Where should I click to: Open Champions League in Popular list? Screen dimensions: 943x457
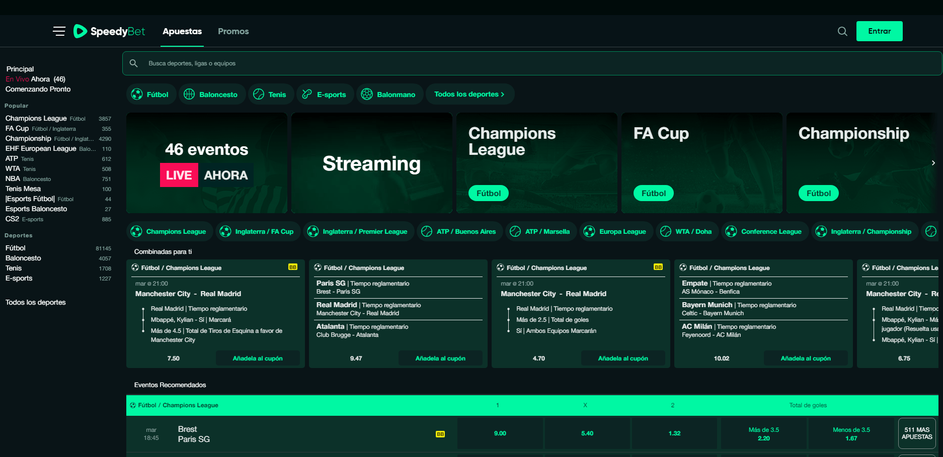(58, 119)
